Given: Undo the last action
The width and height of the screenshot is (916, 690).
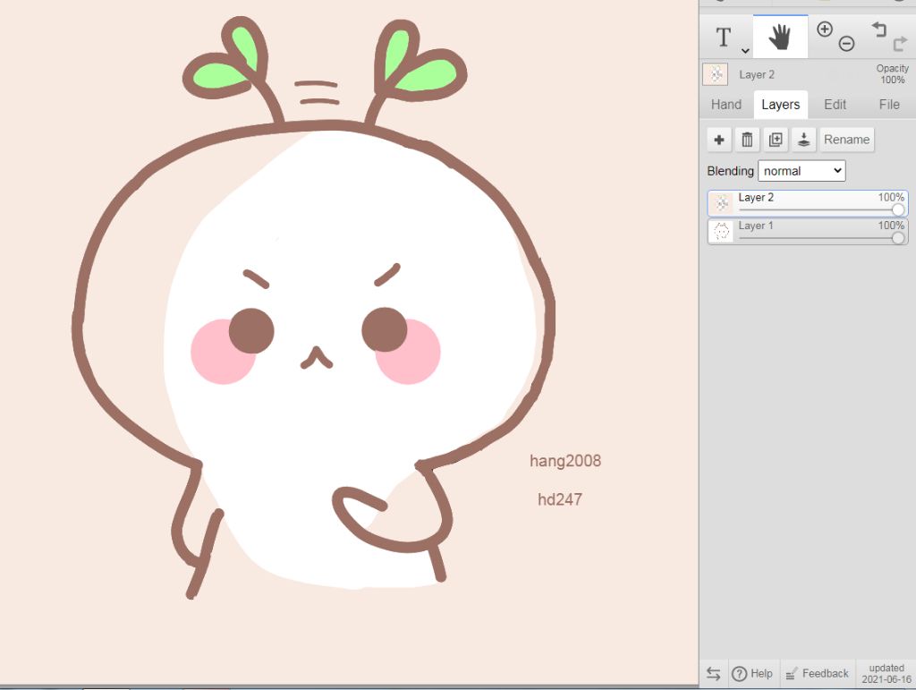Looking at the screenshot, I should pos(878,30).
